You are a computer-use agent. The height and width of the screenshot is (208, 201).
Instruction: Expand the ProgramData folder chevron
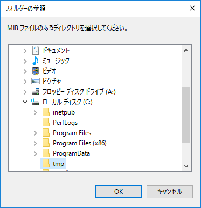[36, 153]
